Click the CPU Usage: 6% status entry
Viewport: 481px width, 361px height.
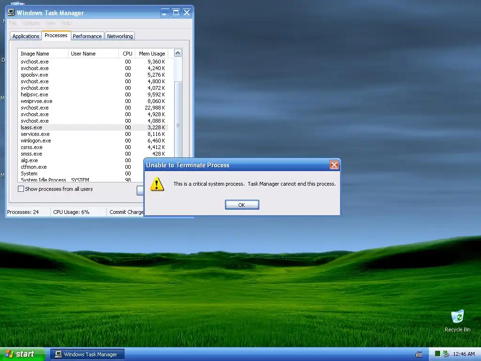71,212
